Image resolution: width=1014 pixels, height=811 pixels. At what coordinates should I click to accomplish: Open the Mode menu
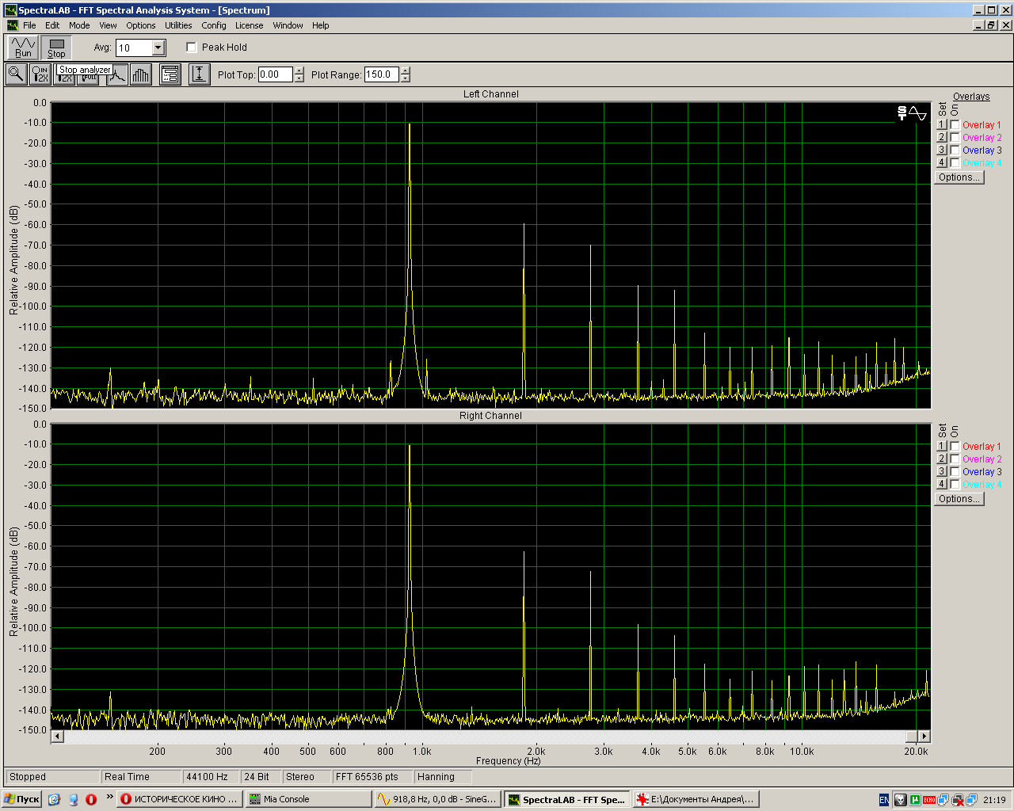pyautogui.click(x=79, y=25)
